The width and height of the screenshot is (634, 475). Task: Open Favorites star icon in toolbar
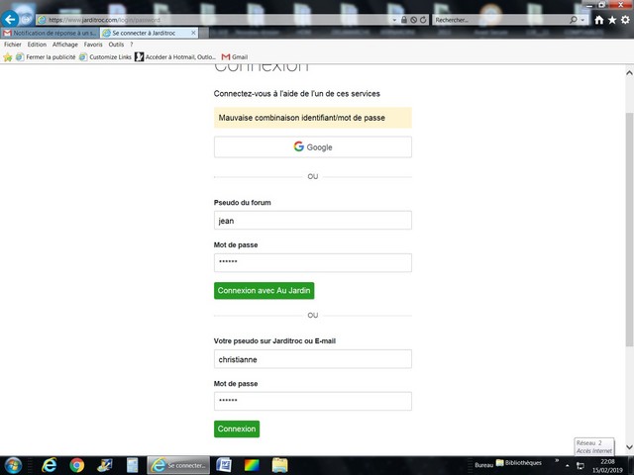coord(612,20)
